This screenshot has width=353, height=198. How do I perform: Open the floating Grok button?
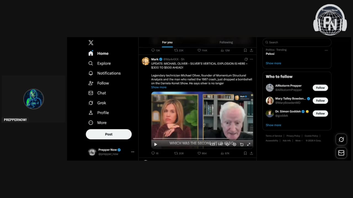[x=341, y=140]
